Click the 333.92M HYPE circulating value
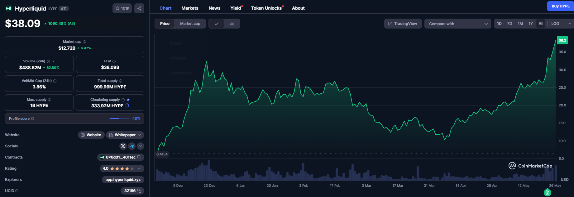The width and height of the screenshot is (574, 197). pos(107,106)
